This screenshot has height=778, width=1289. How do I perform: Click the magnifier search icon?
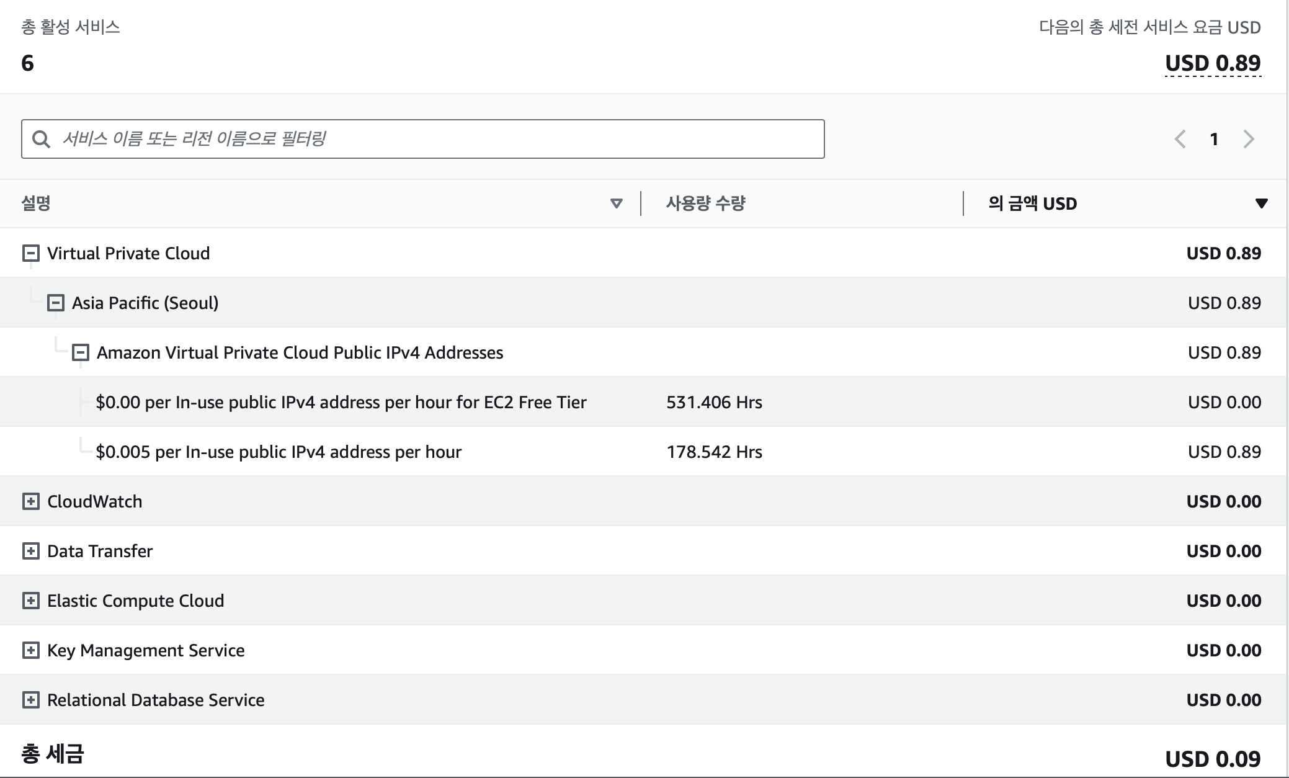click(x=41, y=139)
